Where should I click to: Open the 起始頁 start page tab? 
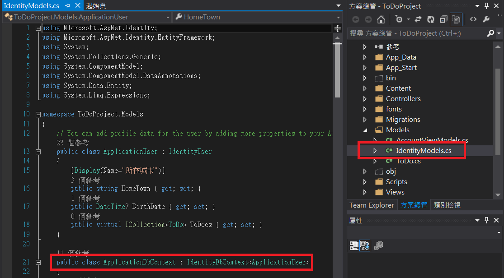(x=96, y=6)
